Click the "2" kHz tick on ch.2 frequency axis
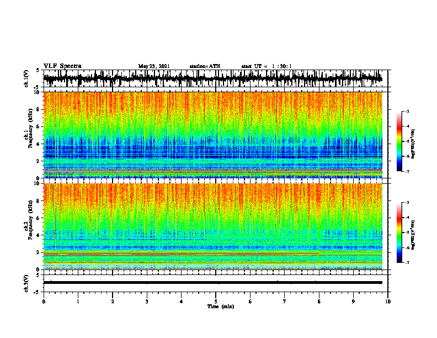The width and height of the screenshot is (437, 338). [x=39, y=252]
